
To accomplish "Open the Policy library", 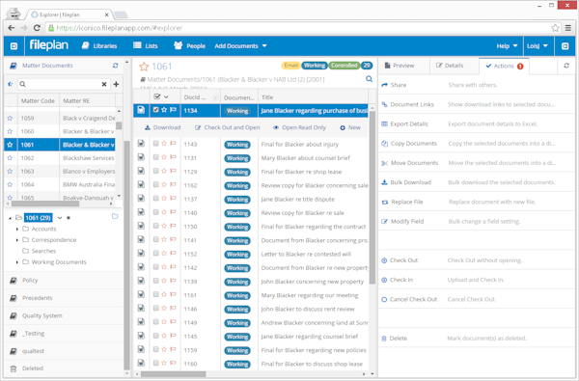I will (30, 281).
